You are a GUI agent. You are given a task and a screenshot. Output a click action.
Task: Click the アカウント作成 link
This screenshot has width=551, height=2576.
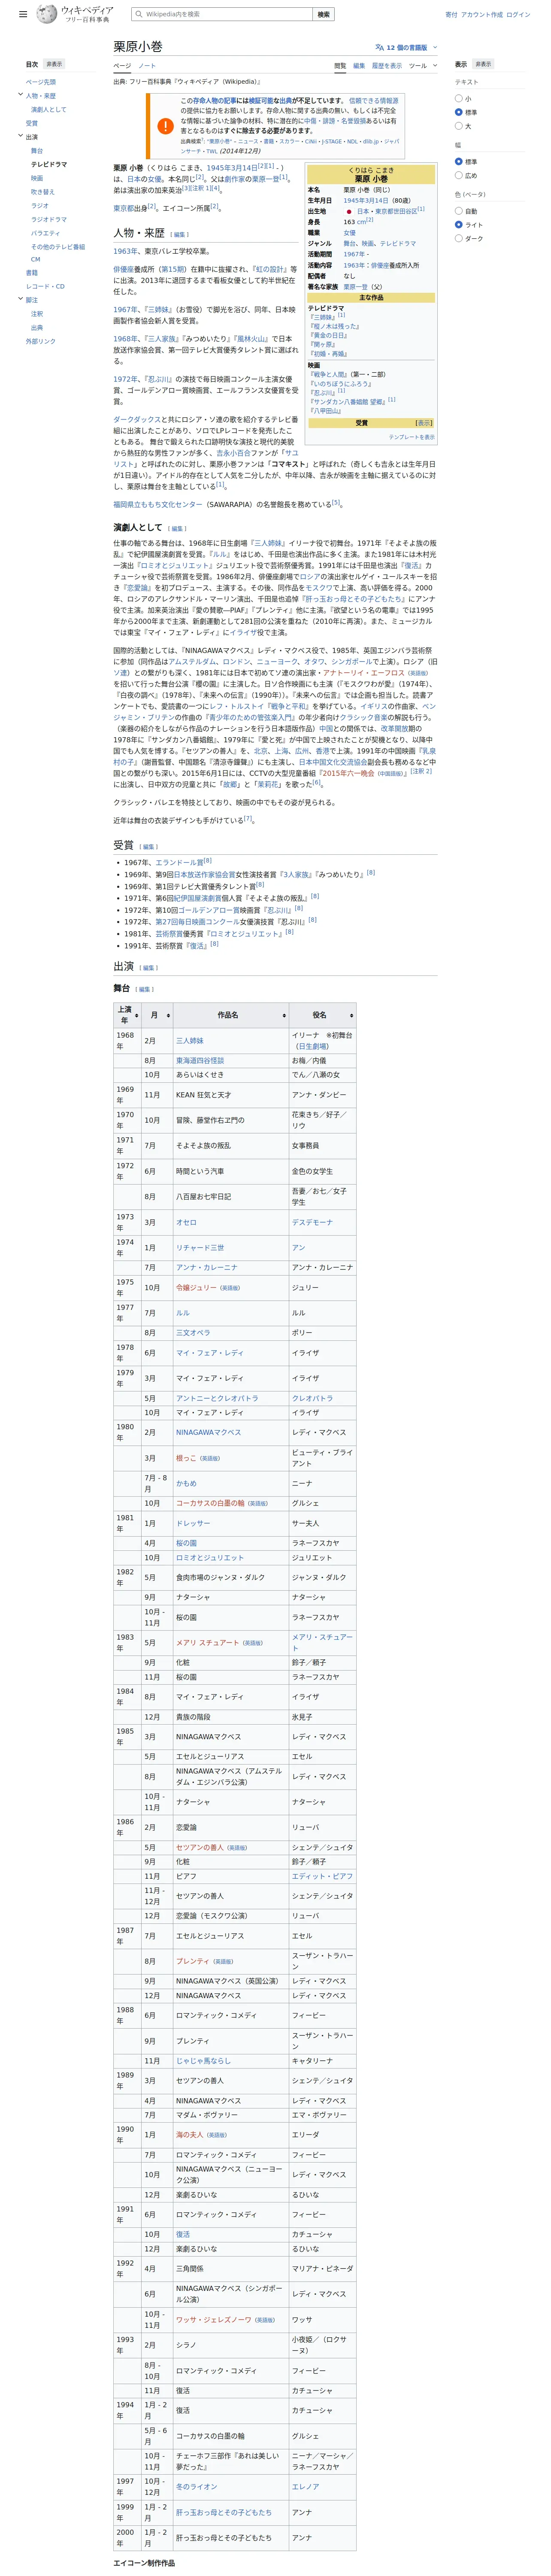point(482,14)
